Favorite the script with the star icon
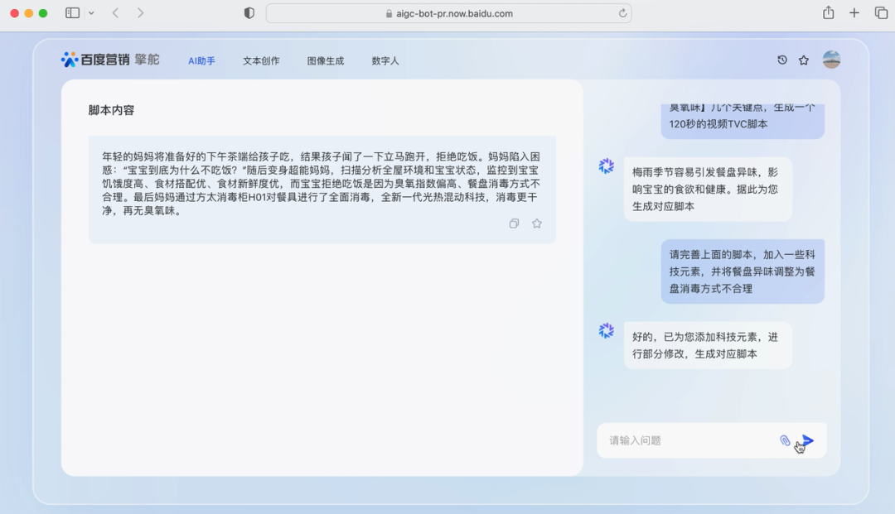Image resolution: width=895 pixels, height=514 pixels. pos(537,223)
